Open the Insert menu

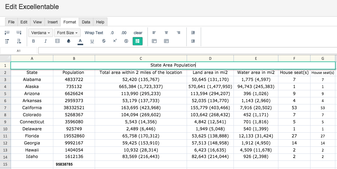coord(53,22)
